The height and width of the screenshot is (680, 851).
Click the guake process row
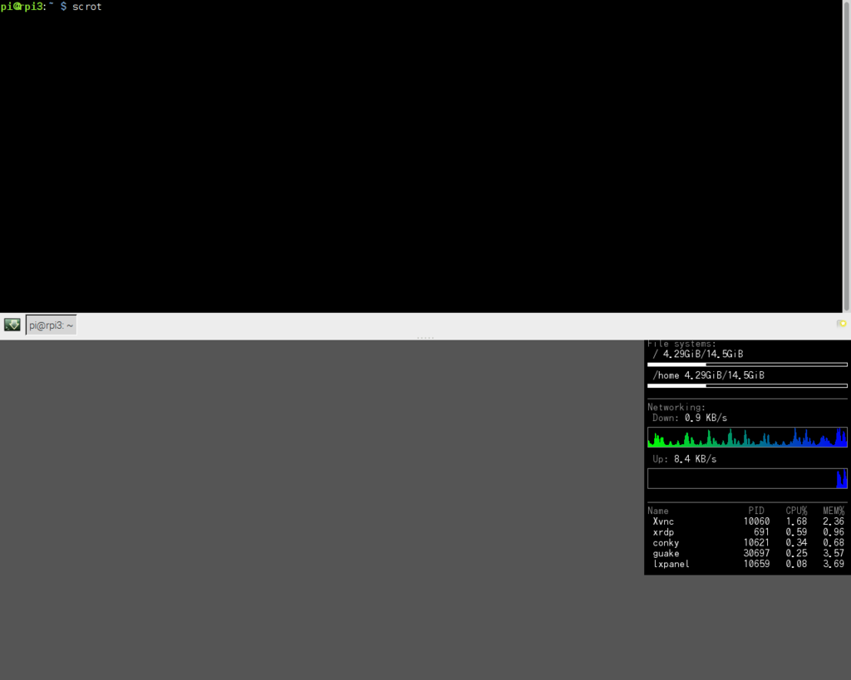(747, 553)
